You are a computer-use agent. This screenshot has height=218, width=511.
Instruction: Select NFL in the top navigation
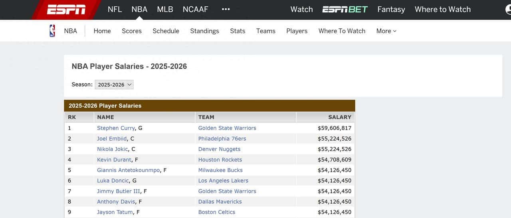click(115, 10)
